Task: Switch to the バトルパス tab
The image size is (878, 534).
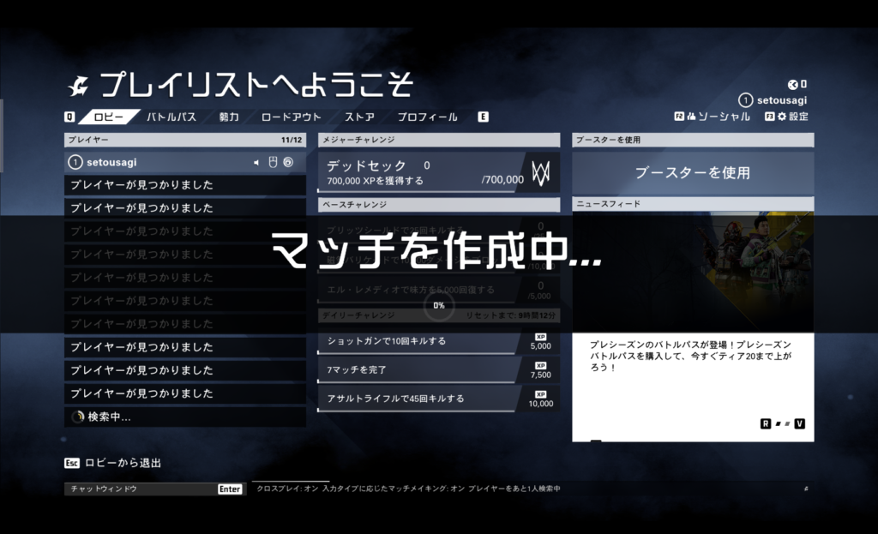Action: coord(172,117)
